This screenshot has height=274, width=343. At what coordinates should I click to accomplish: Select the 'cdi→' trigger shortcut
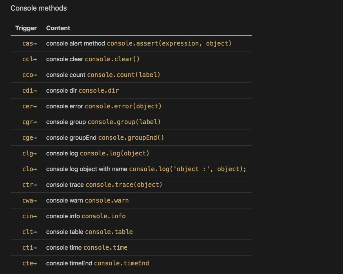click(x=29, y=91)
